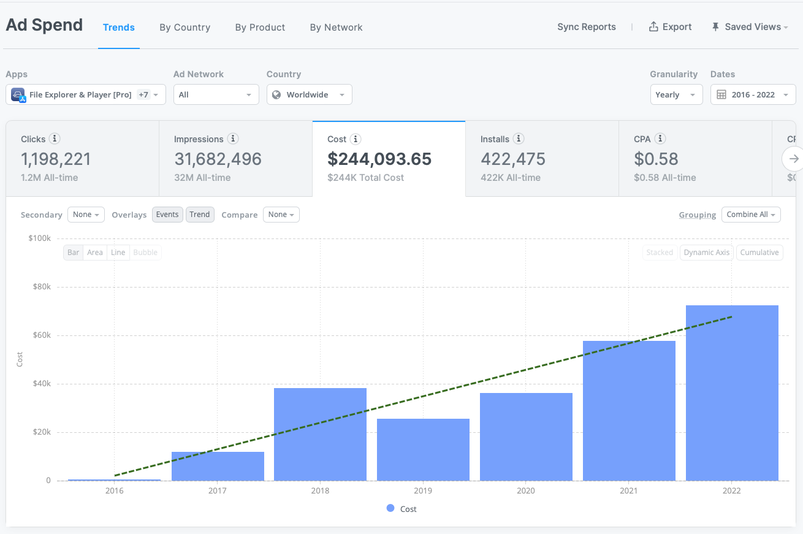Click the CPA info icon
This screenshot has width=803, height=534.
click(x=660, y=139)
